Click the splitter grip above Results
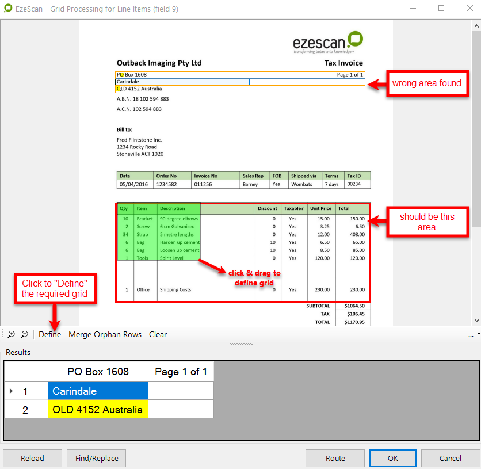Screen dimensions: 481x469 (x=238, y=344)
